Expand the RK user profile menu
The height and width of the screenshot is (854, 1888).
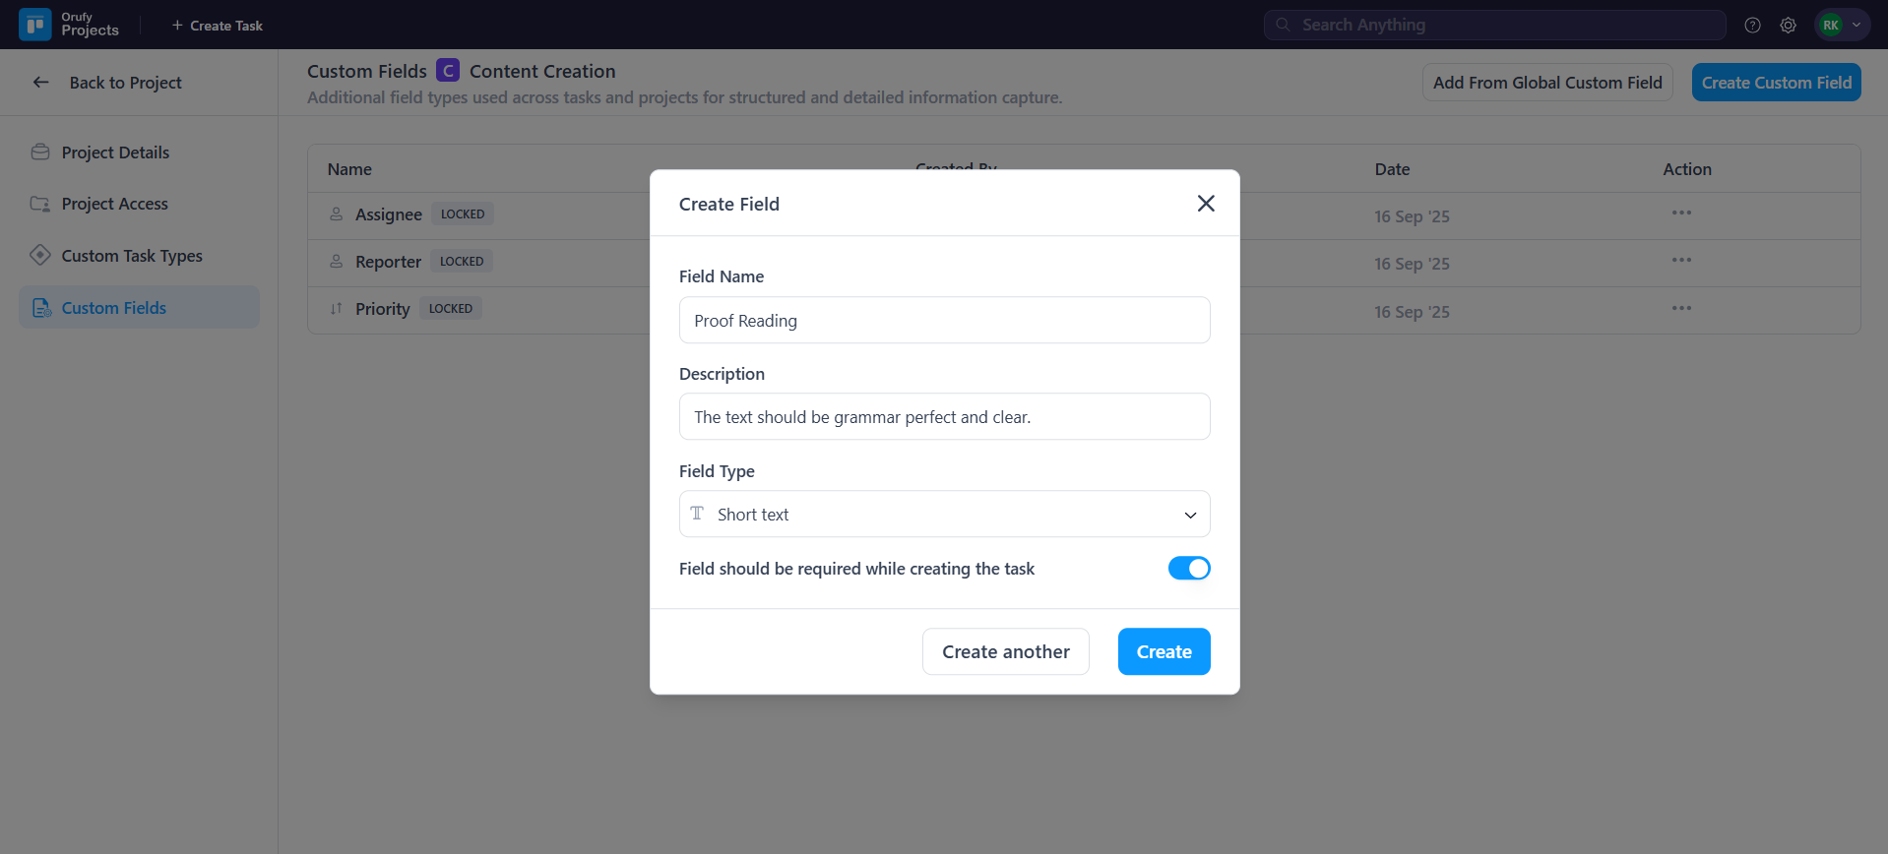1842,26
